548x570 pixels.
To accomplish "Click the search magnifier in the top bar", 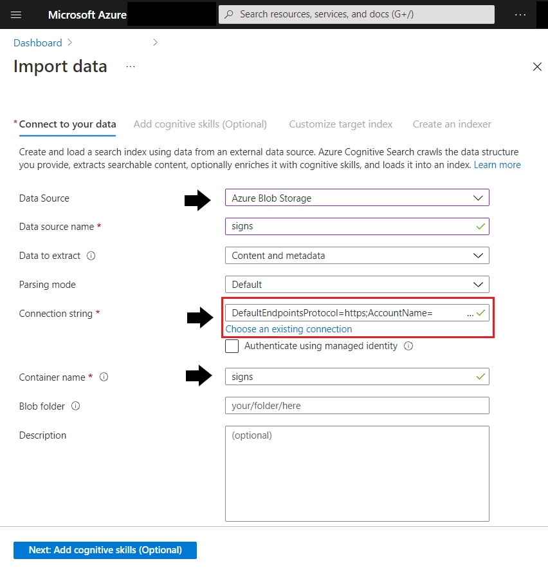I will pyautogui.click(x=230, y=14).
